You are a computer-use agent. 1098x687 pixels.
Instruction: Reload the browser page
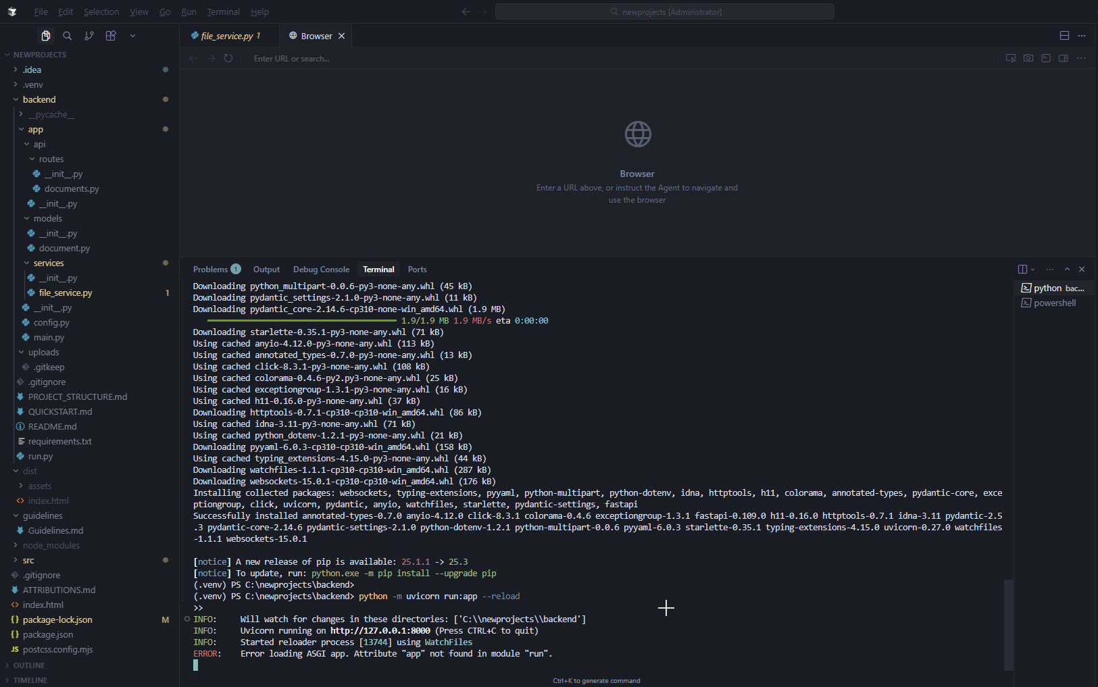point(228,59)
